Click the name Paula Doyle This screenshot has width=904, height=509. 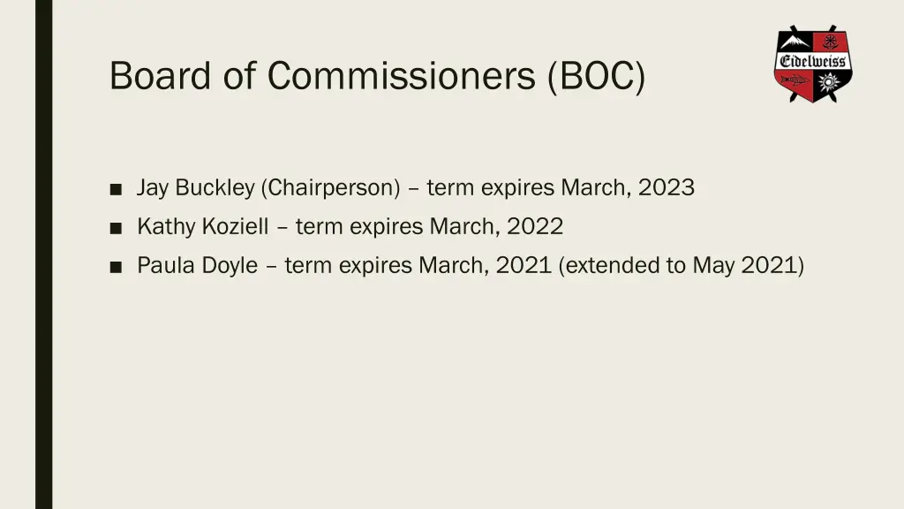pos(197,265)
